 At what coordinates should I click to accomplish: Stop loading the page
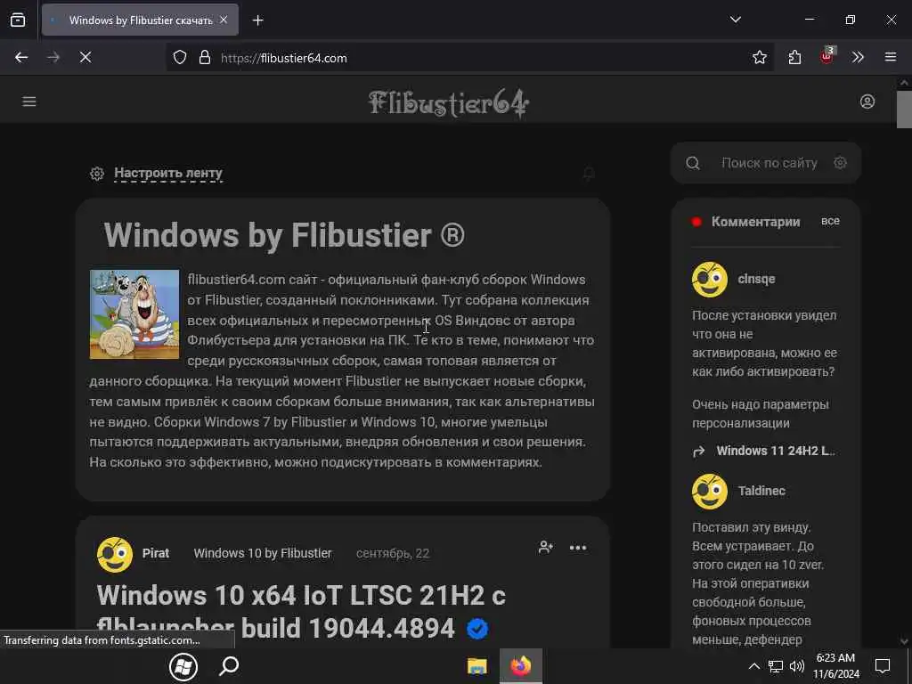coord(85,57)
